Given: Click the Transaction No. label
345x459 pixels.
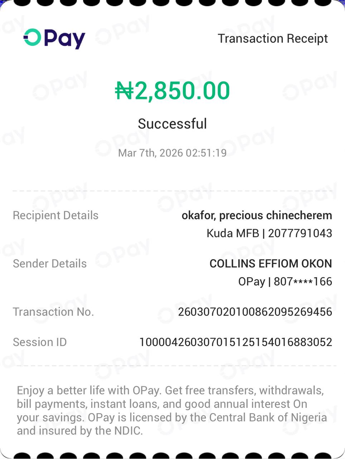Looking at the screenshot, I should 53,312.
